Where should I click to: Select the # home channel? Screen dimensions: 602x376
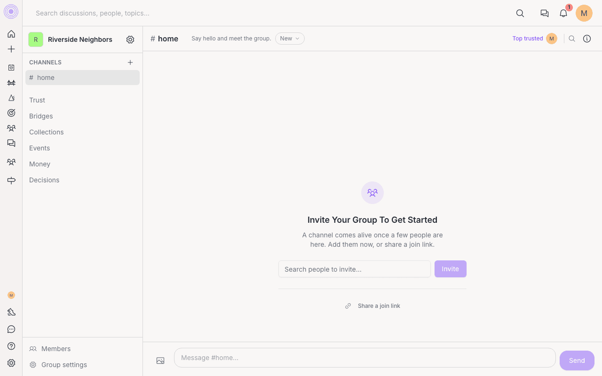click(x=82, y=78)
